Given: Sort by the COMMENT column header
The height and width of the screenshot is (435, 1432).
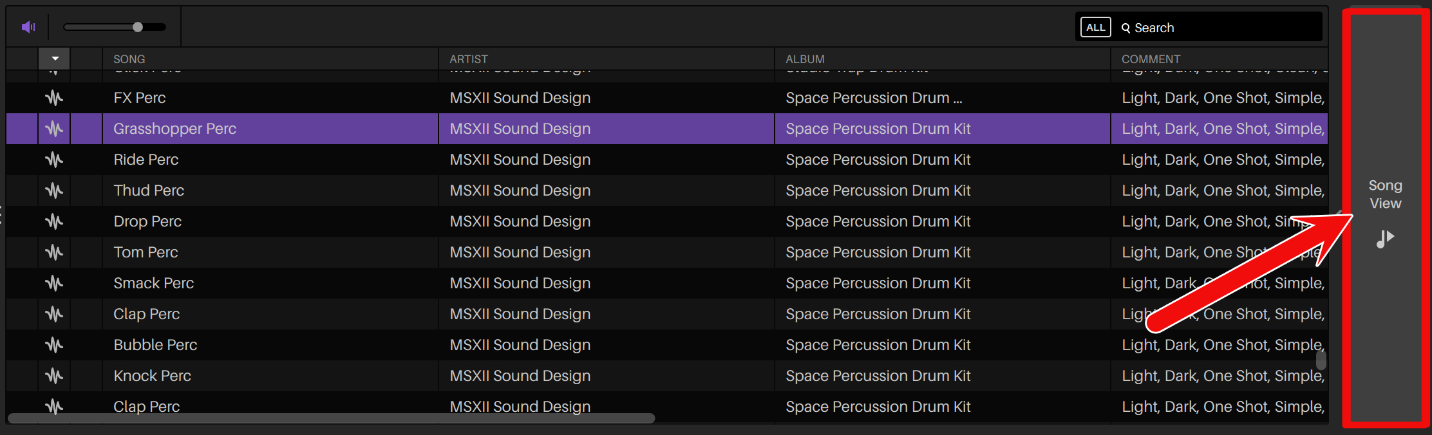Looking at the screenshot, I should (x=1151, y=59).
